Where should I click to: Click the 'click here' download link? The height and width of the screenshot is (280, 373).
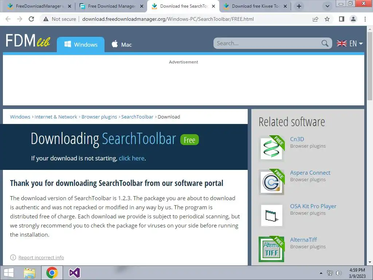(x=131, y=158)
